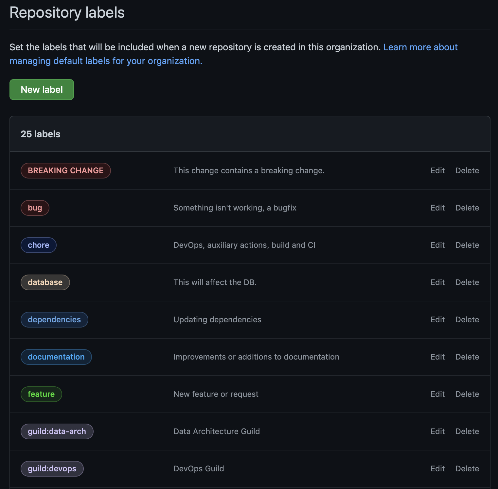
Task: Delete the database label
Action: pos(467,282)
